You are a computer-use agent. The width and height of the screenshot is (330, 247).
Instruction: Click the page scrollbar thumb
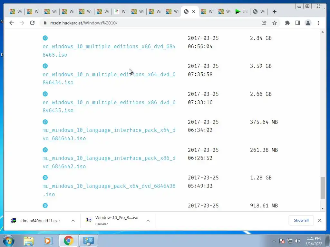click(323, 188)
